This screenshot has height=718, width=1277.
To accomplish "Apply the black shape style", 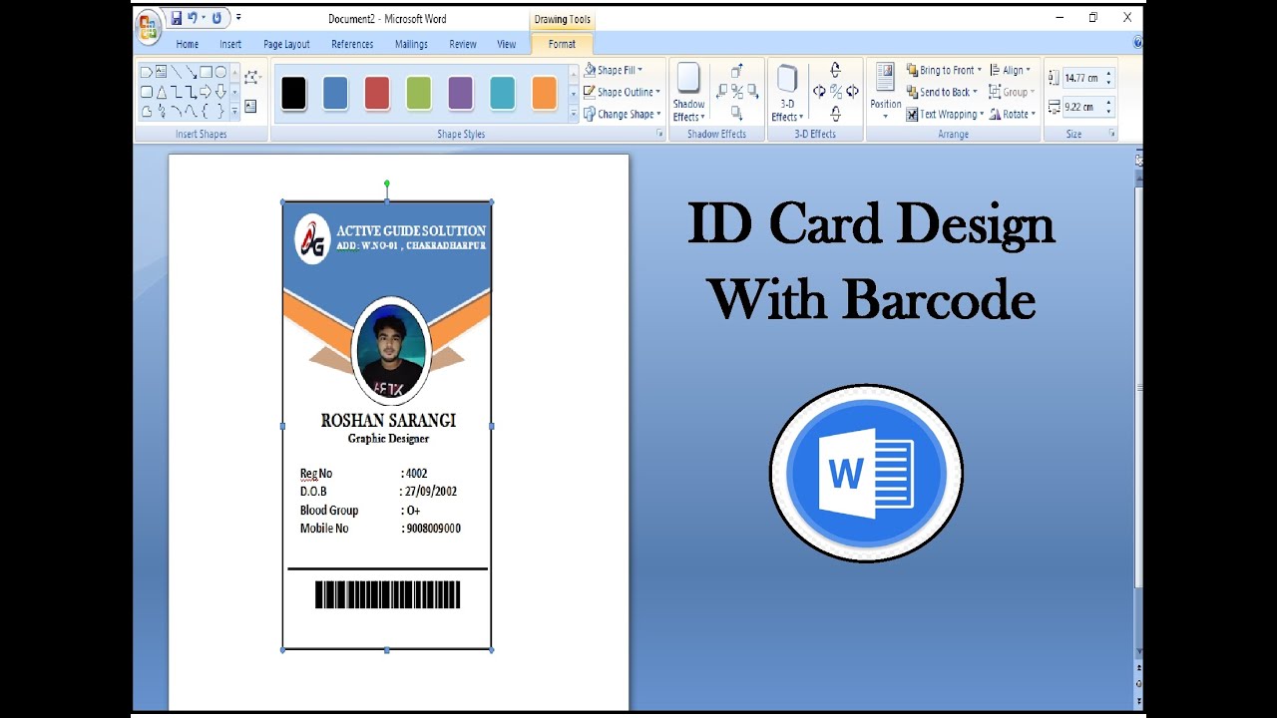I will pos(293,93).
